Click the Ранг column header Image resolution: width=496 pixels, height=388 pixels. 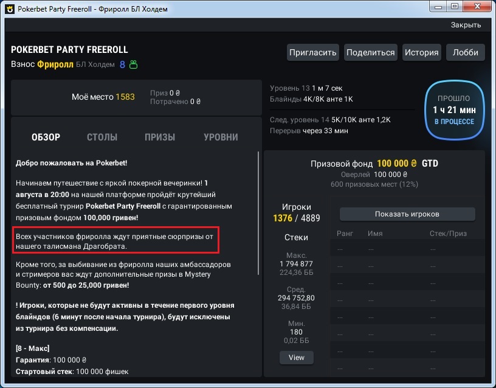pos(345,234)
